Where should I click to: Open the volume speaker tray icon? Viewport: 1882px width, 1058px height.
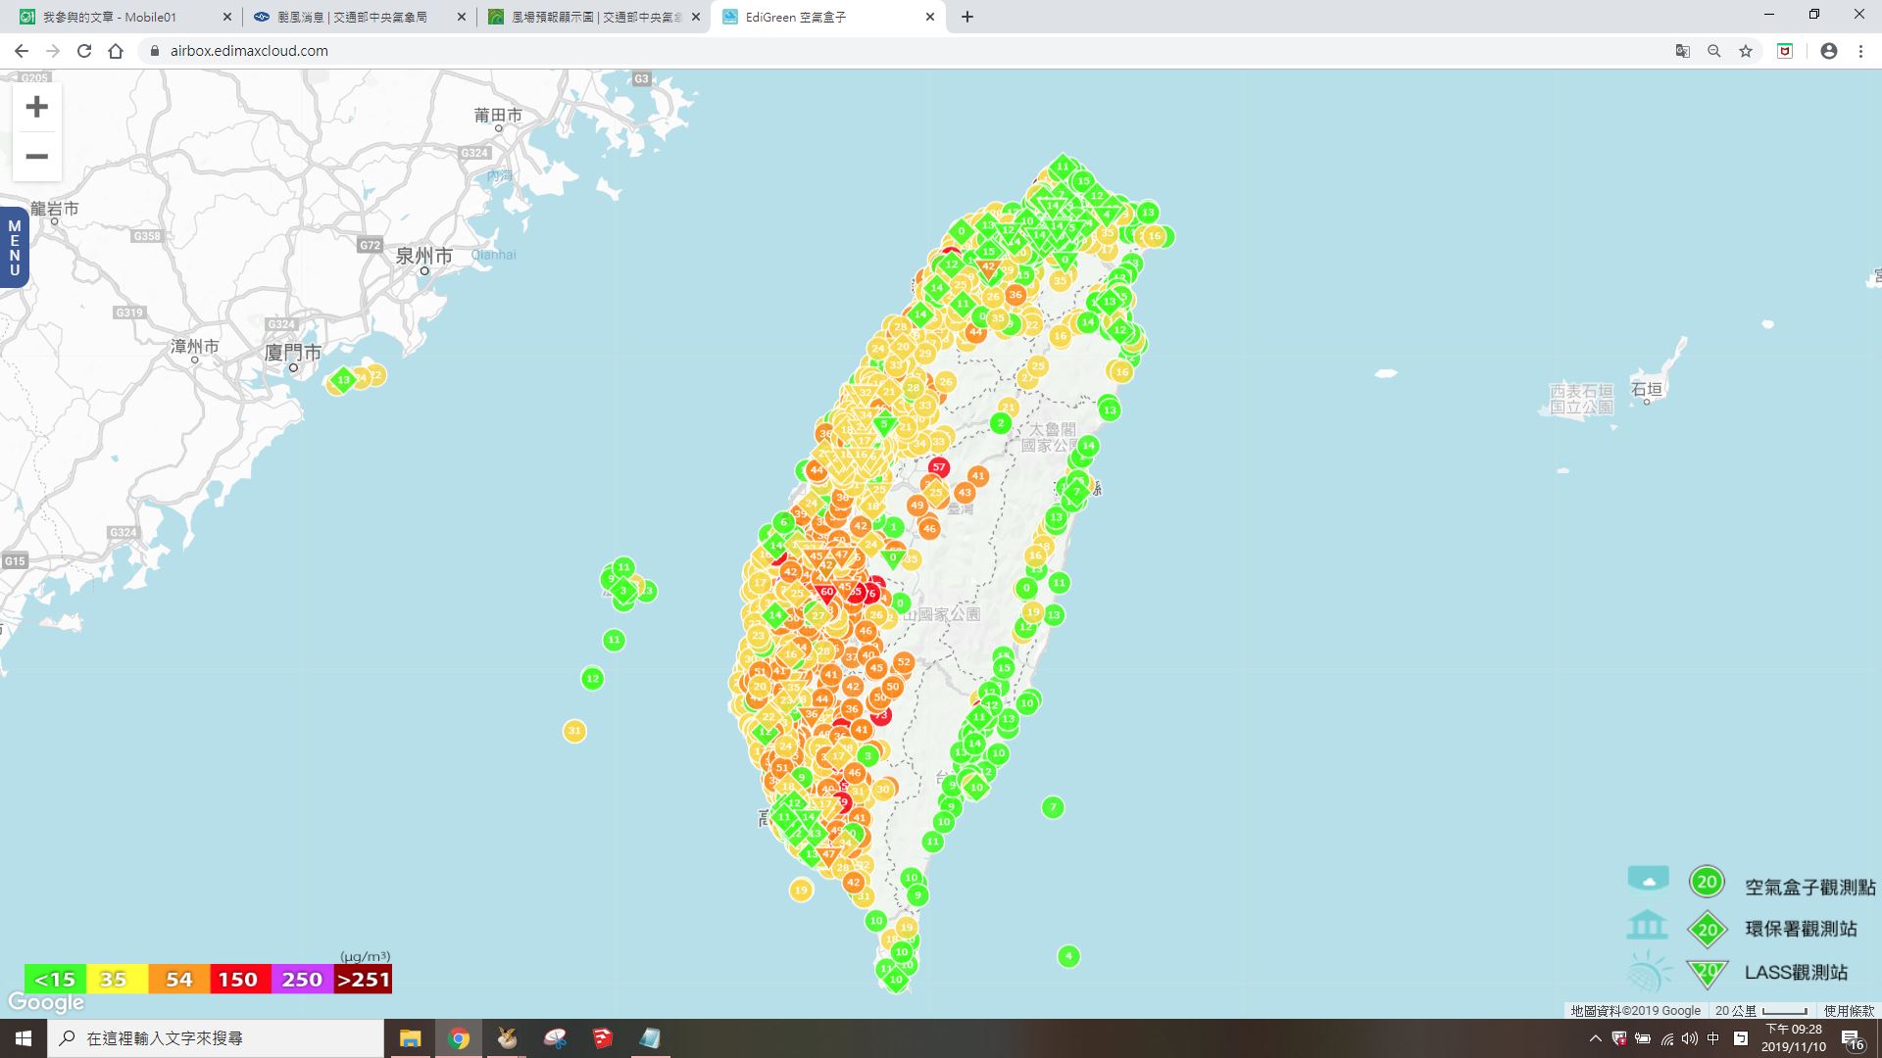[x=1690, y=1038]
